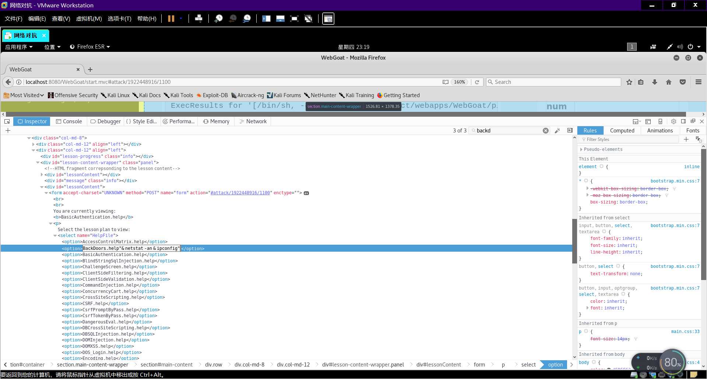Expand the font: inherit property
The image size is (707, 379).
588,308
